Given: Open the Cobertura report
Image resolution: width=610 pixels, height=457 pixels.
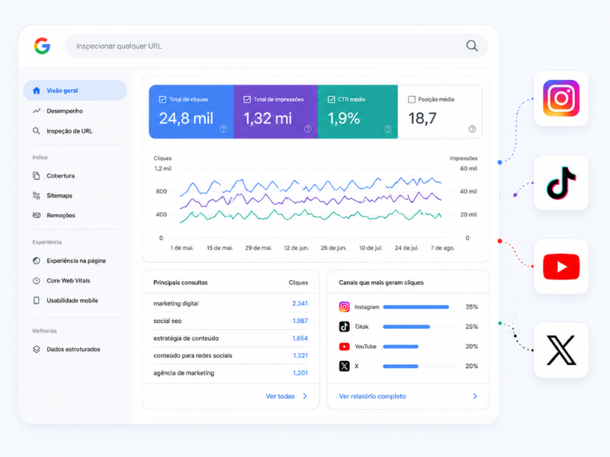Looking at the screenshot, I should tap(61, 176).
